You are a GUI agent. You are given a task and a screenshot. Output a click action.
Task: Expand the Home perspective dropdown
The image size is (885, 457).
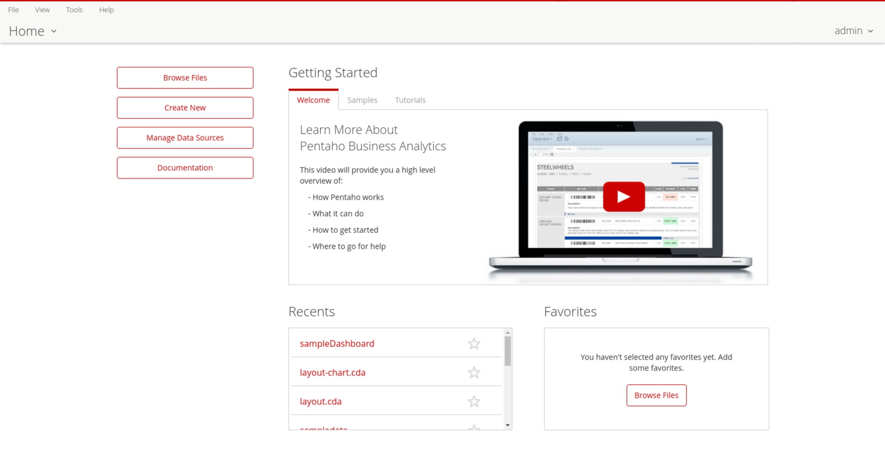33,31
